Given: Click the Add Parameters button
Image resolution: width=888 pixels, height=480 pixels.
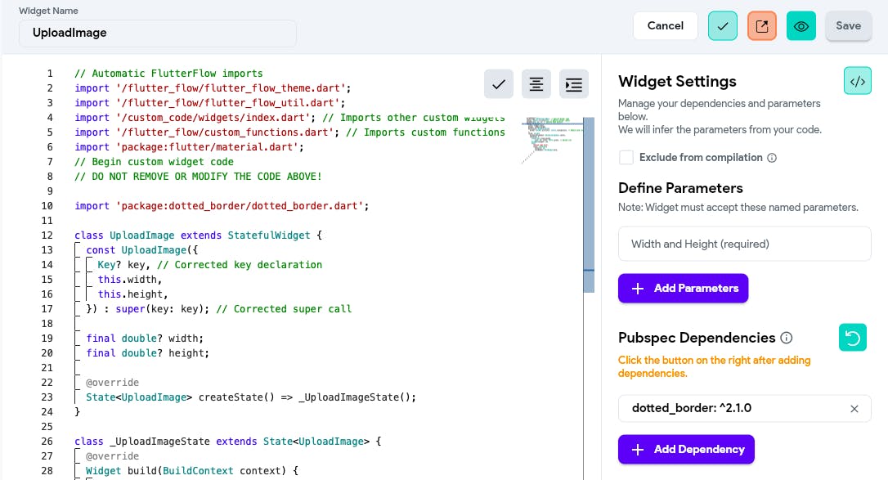Looking at the screenshot, I should (683, 288).
